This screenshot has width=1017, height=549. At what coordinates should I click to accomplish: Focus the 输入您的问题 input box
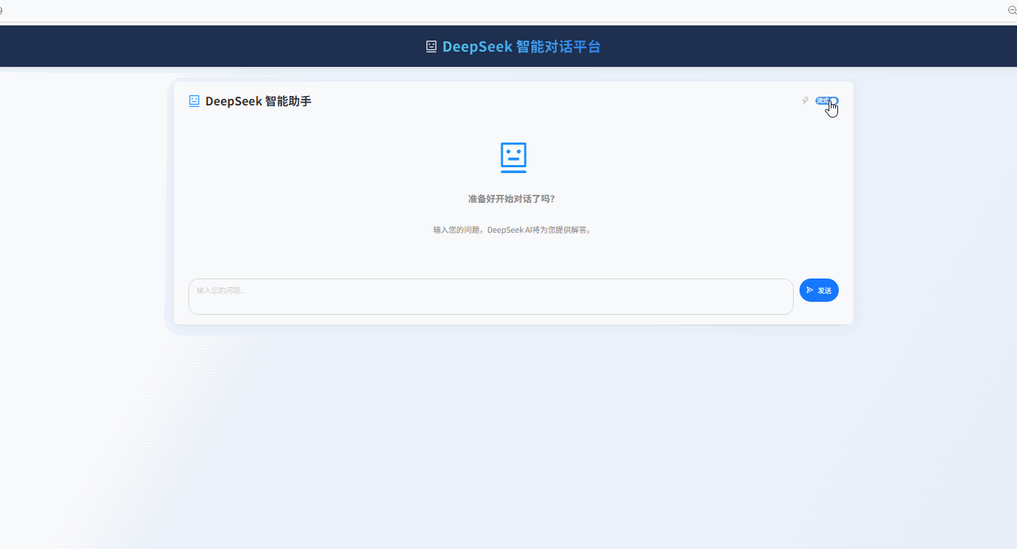point(491,297)
